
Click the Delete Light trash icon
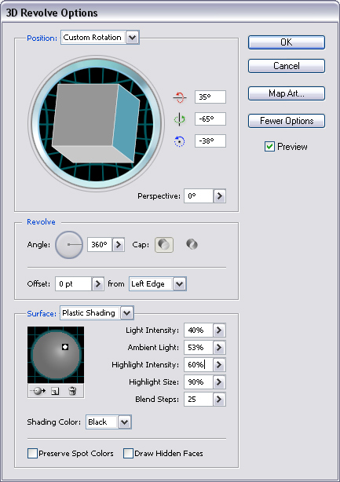[x=72, y=391]
